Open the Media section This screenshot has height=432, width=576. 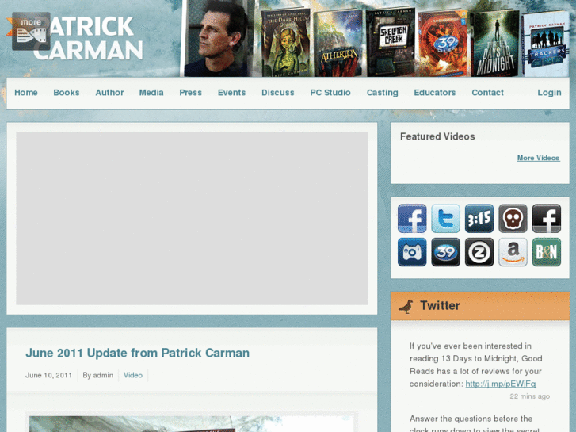point(151,93)
